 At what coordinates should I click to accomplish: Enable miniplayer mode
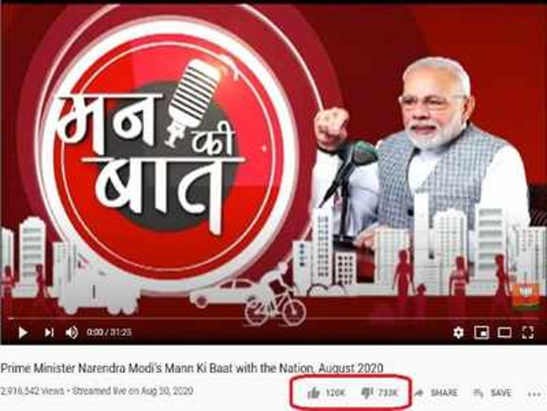coord(481,333)
